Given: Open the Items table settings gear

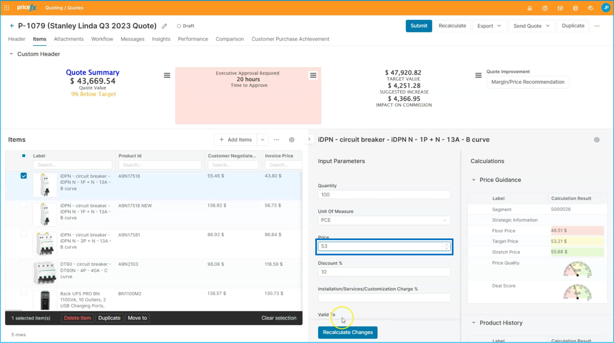Looking at the screenshot, I should (291, 140).
